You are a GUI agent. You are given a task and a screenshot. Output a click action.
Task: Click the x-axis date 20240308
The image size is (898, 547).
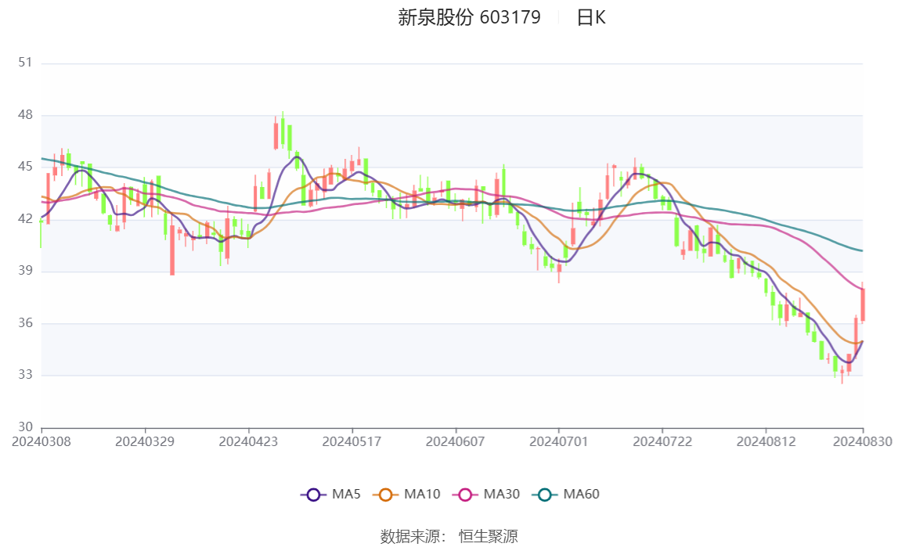[x=41, y=441]
